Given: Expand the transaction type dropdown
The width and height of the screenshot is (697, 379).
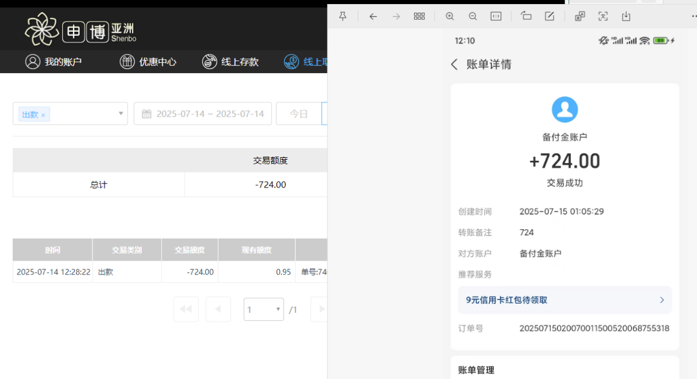Looking at the screenshot, I should 120,114.
